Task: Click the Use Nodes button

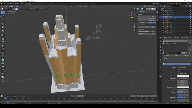Action: click(177, 64)
